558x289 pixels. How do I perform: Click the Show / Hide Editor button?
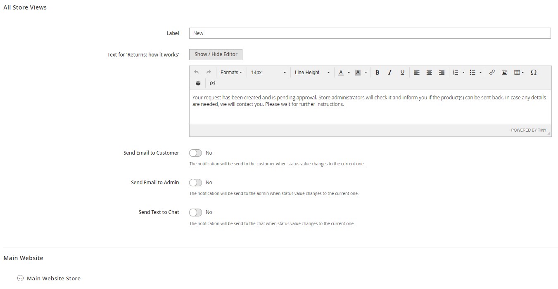click(x=216, y=54)
